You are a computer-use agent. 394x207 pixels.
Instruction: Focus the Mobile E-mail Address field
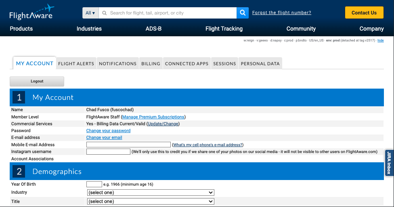[x=128, y=145]
